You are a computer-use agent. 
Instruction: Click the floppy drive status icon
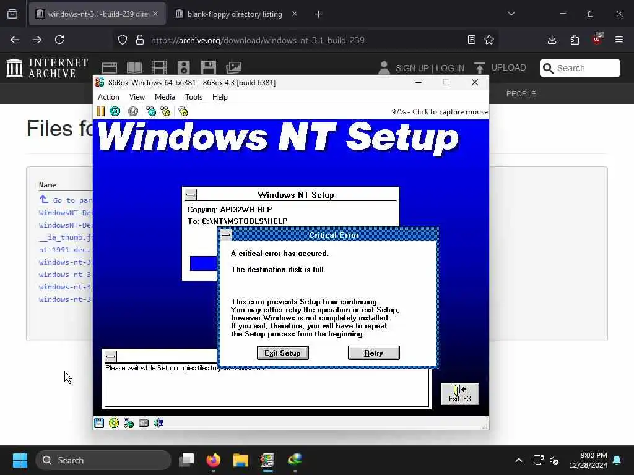point(99,423)
